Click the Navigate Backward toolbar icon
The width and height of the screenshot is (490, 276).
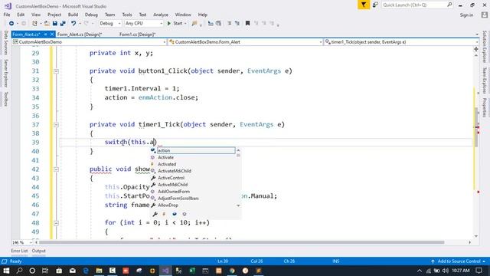point(11,24)
